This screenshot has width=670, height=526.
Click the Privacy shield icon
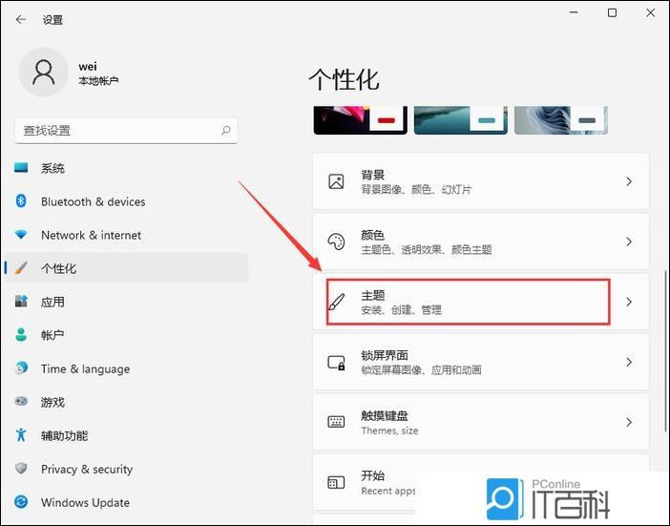pyautogui.click(x=21, y=469)
